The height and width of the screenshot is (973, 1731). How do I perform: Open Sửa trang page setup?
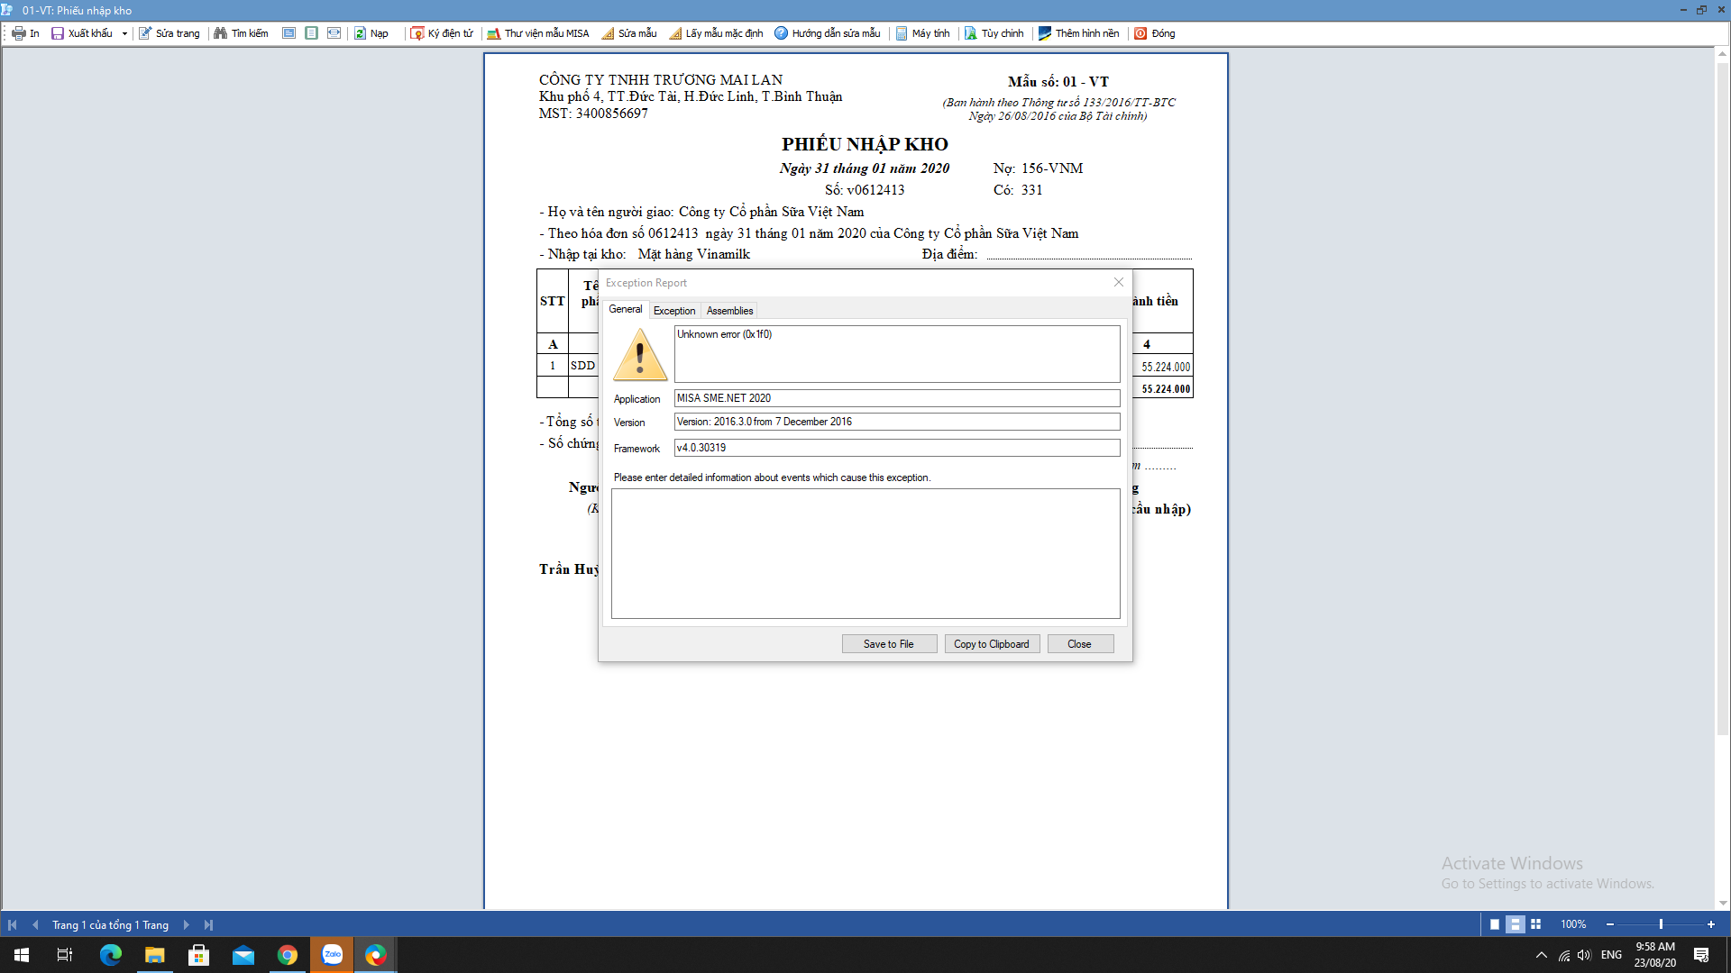(x=169, y=33)
